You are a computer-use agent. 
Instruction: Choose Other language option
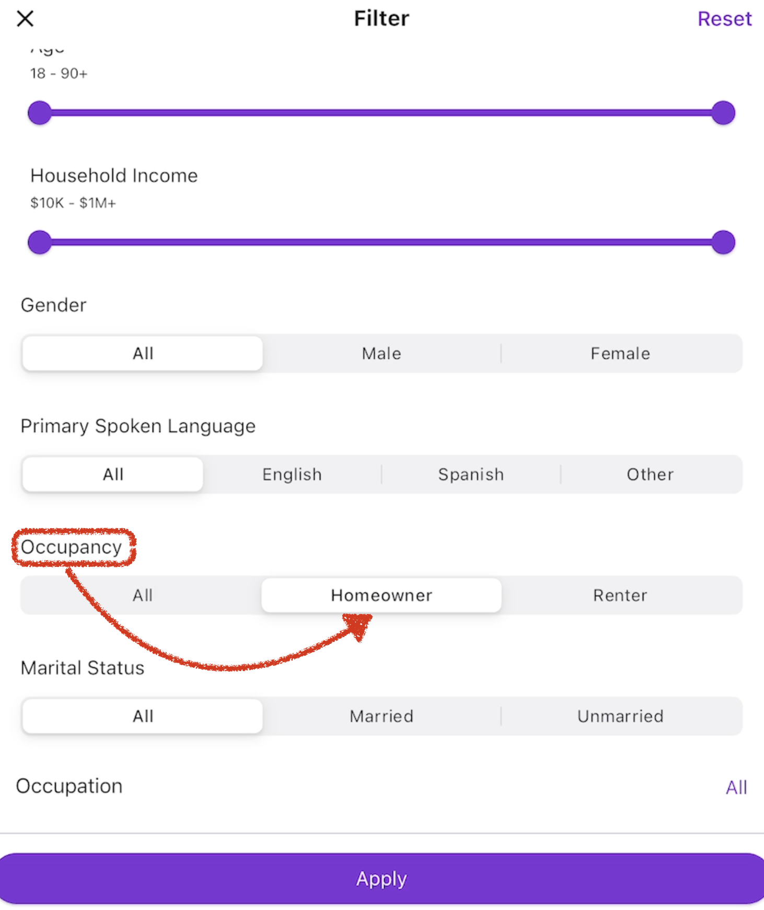coord(650,474)
